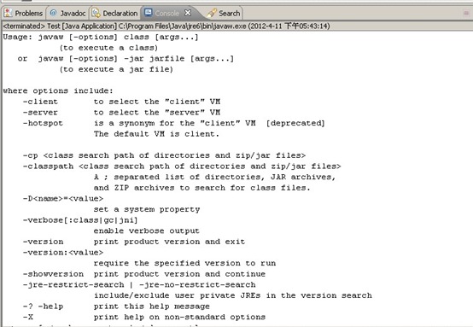This screenshot has width=473, height=327.
Task: Click the Javadoc @ symbol icon
Action: 54,12
